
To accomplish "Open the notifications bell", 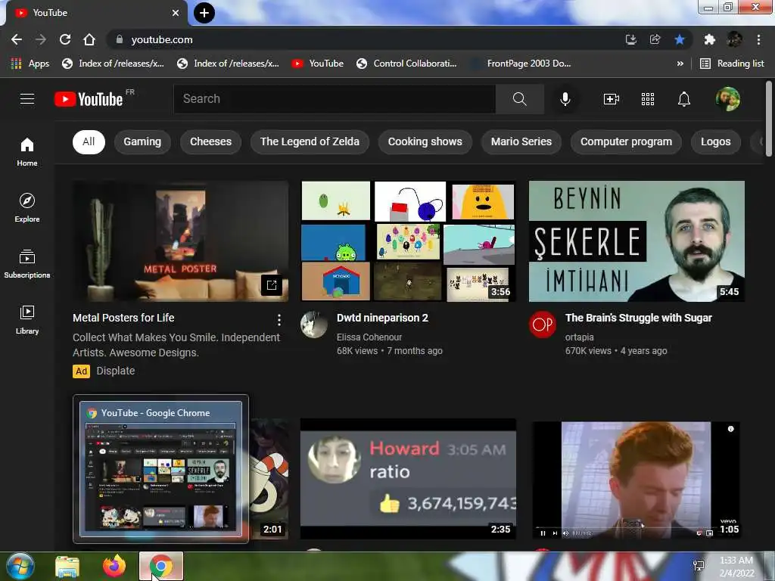I will click(x=684, y=99).
